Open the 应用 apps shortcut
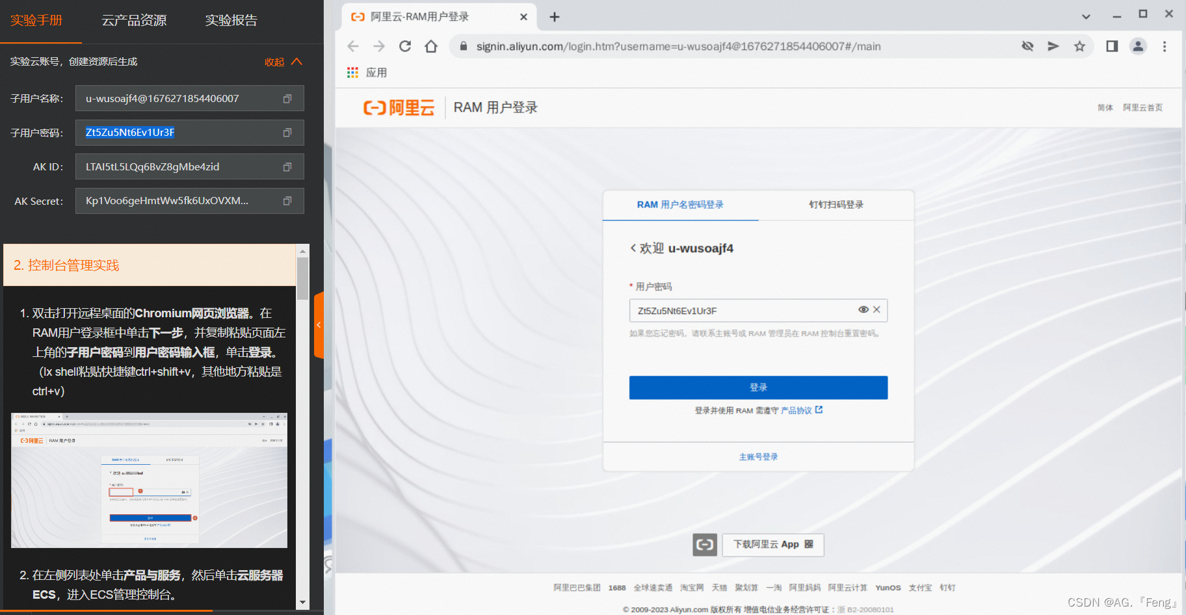Viewport: 1186px width, 615px height. point(367,73)
